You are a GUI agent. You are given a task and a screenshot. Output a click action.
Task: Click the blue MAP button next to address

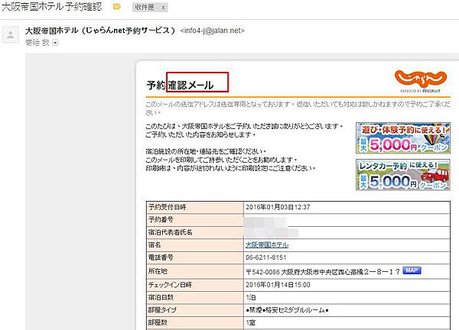point(412,270)
